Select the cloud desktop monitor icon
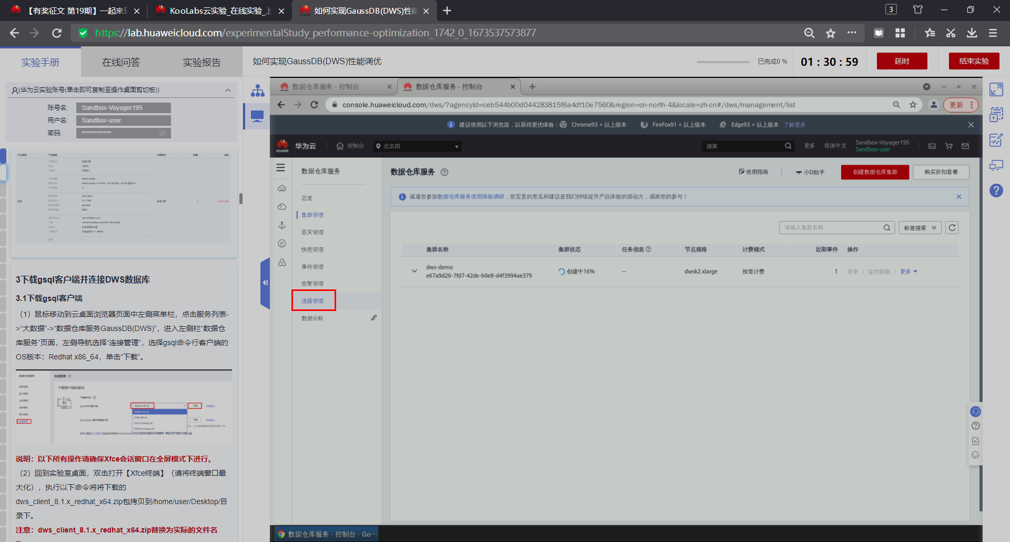The width and height of the screenshot is (1010, 542). point(257,116)
